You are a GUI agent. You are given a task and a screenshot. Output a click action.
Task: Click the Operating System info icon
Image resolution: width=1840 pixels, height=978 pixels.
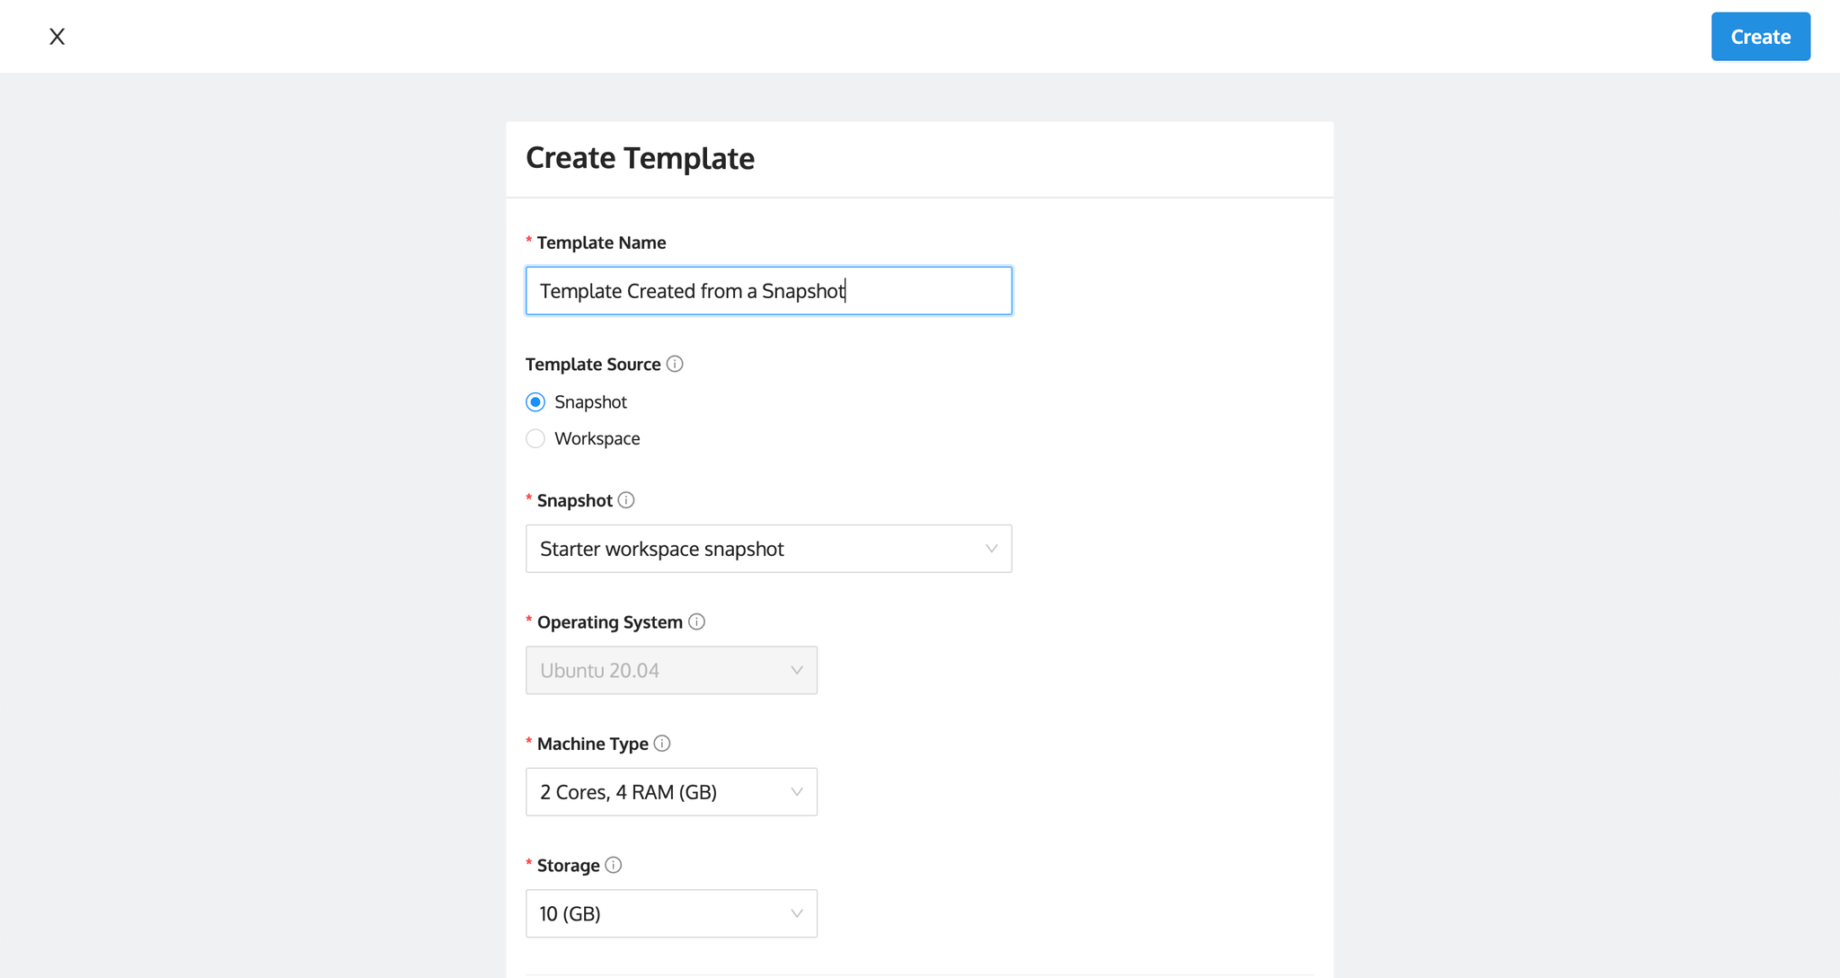[x=696, y=621]
